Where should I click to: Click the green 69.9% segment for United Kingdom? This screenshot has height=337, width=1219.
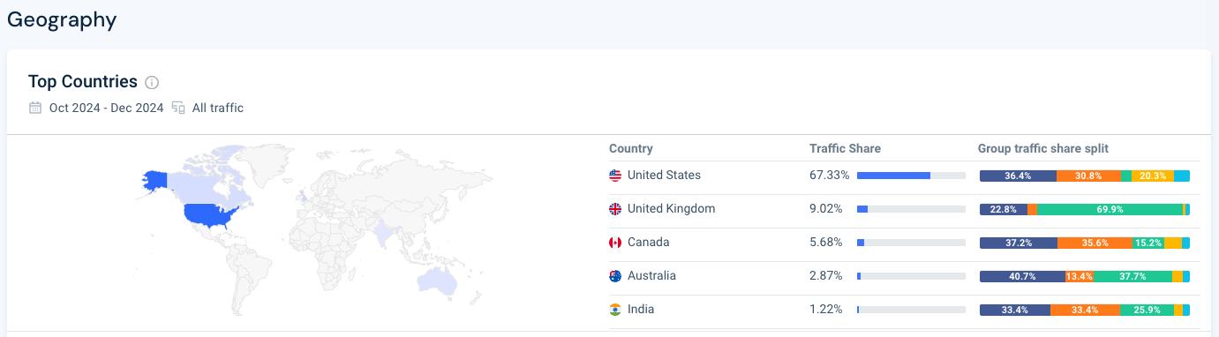1110,209
